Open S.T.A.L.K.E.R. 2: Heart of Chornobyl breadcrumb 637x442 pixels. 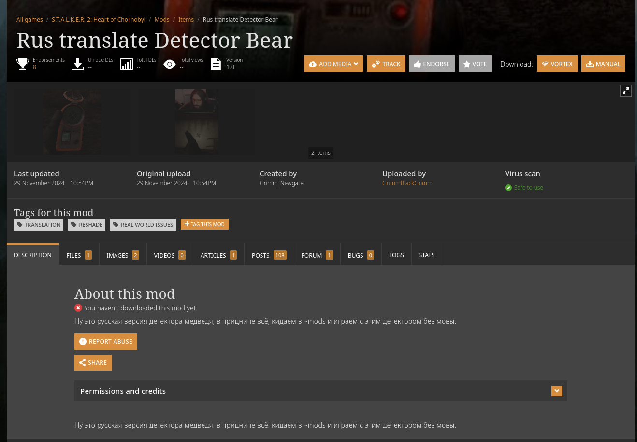coord(99,20)
